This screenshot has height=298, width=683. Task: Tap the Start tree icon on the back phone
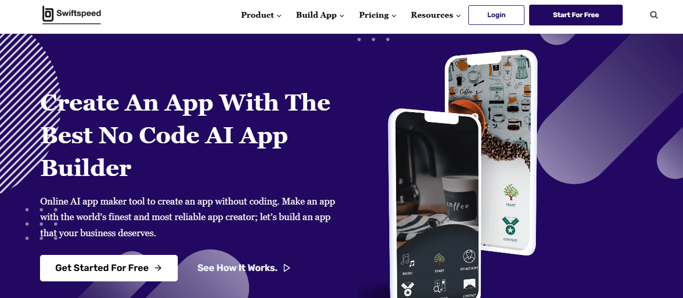click(x=510, y=192)
